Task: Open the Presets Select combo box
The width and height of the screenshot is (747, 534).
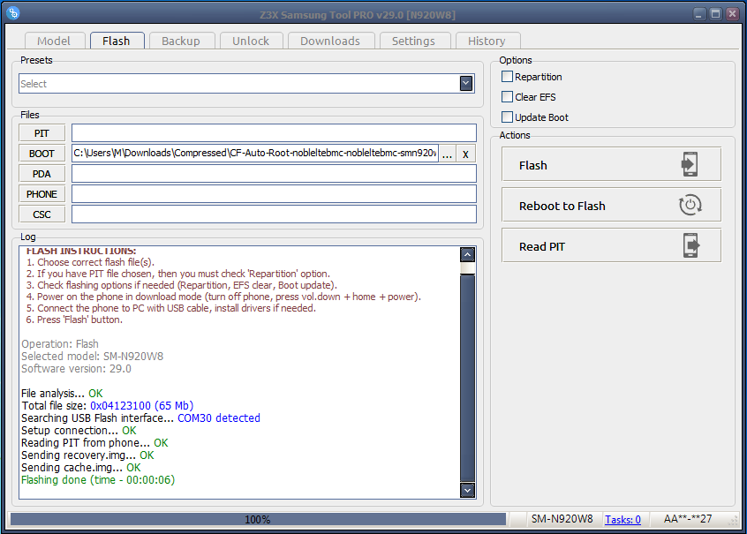Action: (x=238, y=84)
